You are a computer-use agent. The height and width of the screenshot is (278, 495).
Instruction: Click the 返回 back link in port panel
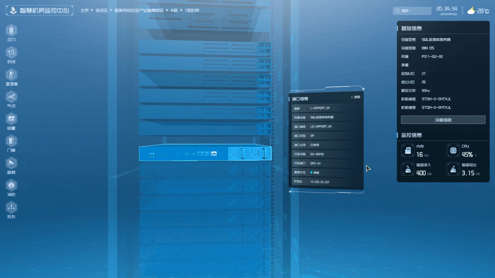click(356, 97)
